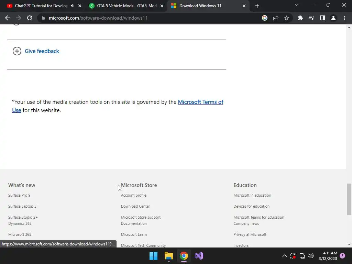Open the Dynamics 365 footer link
Image resolution: width=352 pixels, height=264 pixels.
click(20, 223)
